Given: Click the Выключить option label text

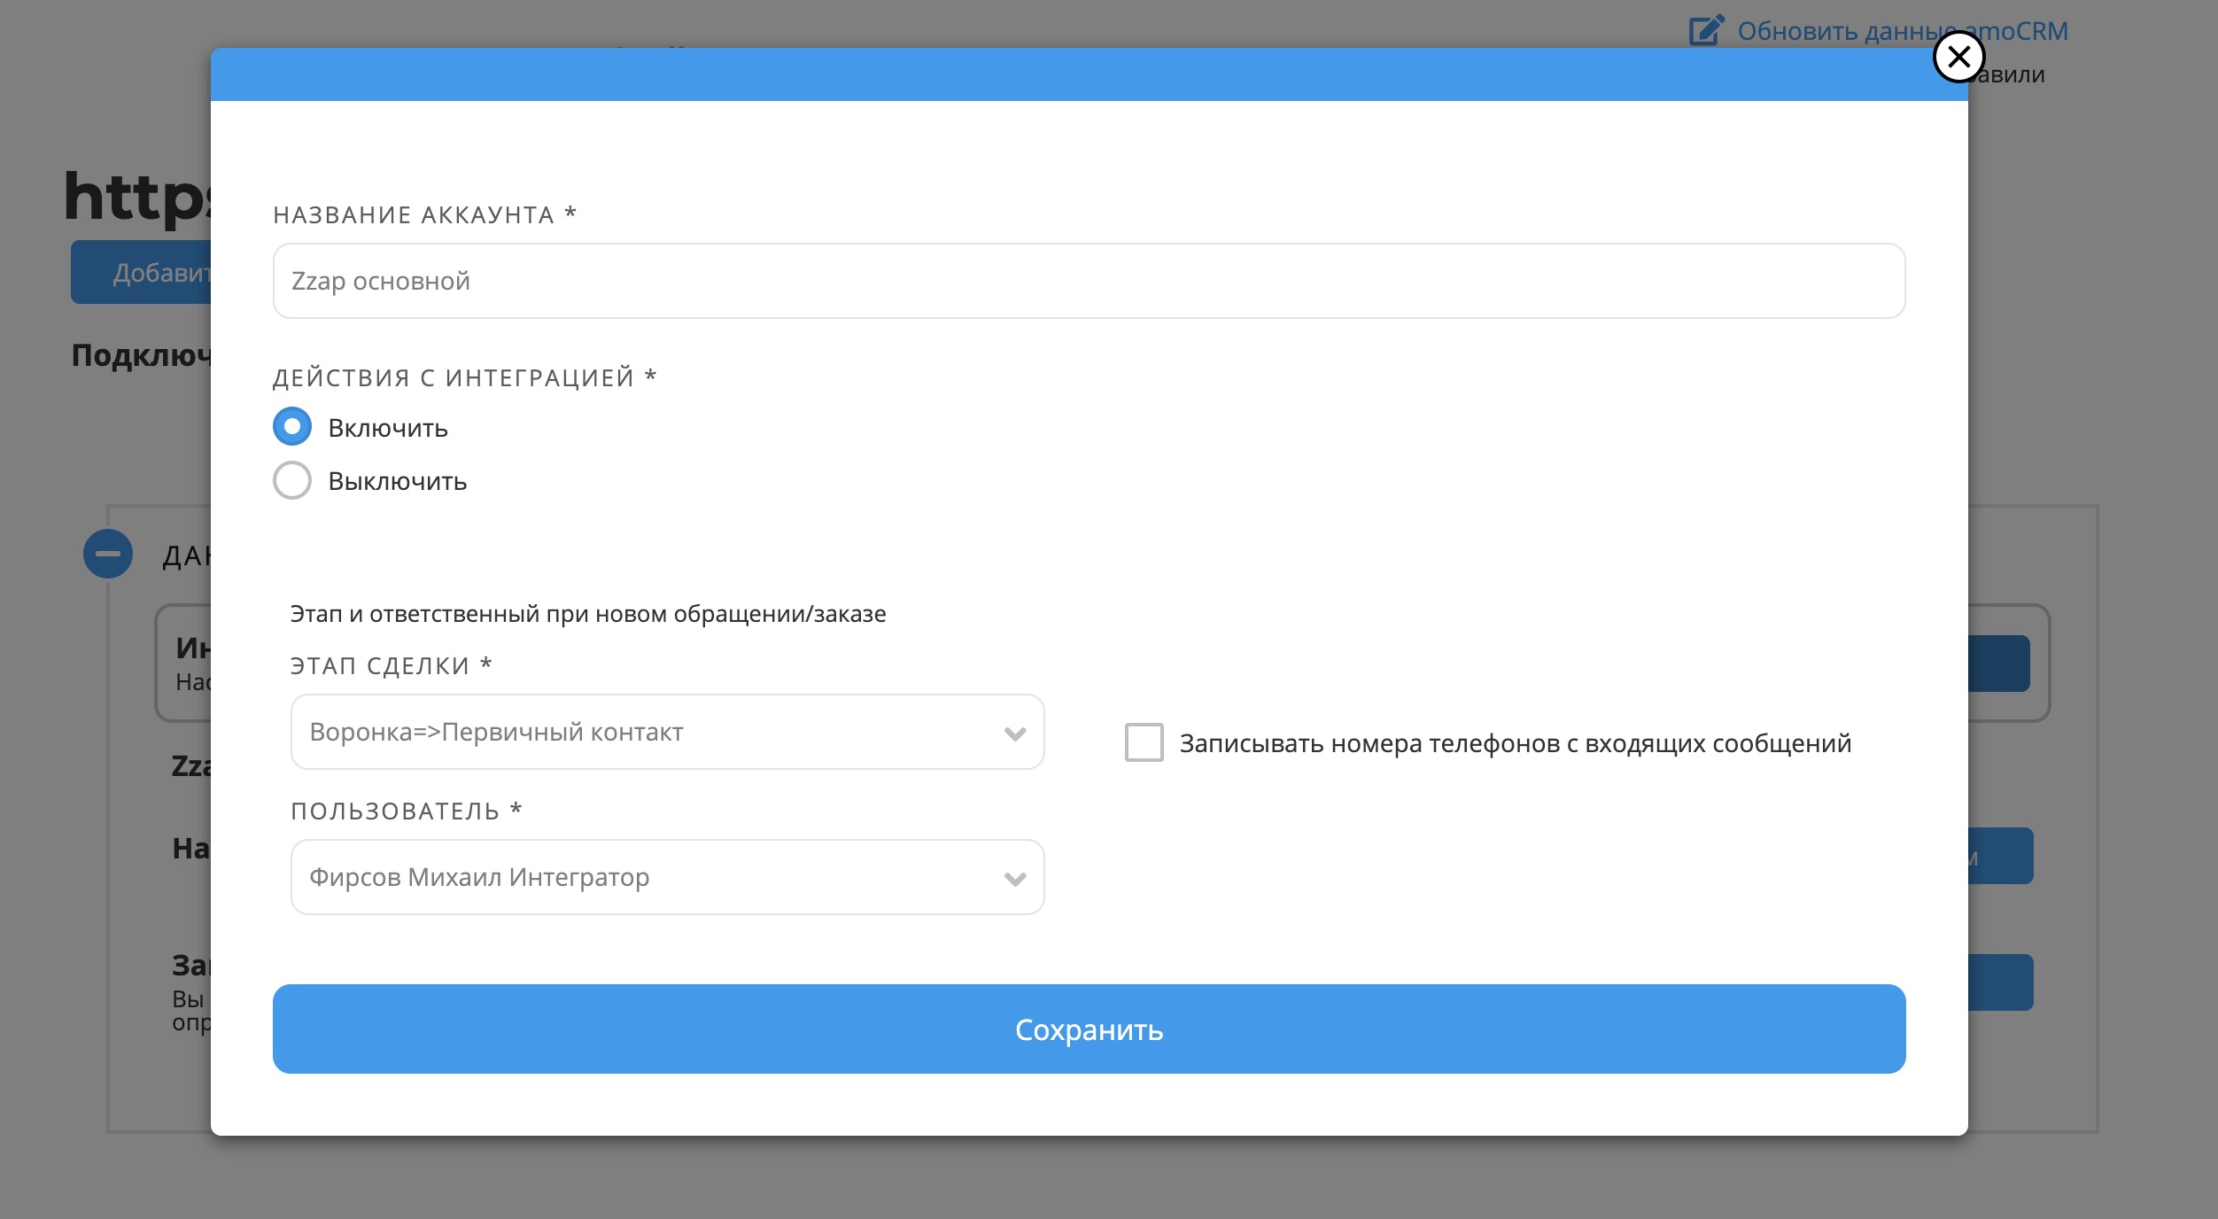Looking at the screenshot, I should pos(397,481).
